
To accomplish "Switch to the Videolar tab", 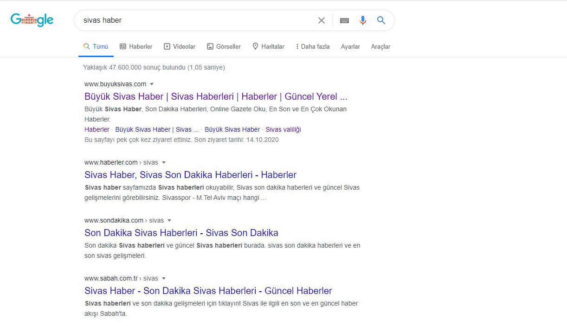I will pos(180,46).
